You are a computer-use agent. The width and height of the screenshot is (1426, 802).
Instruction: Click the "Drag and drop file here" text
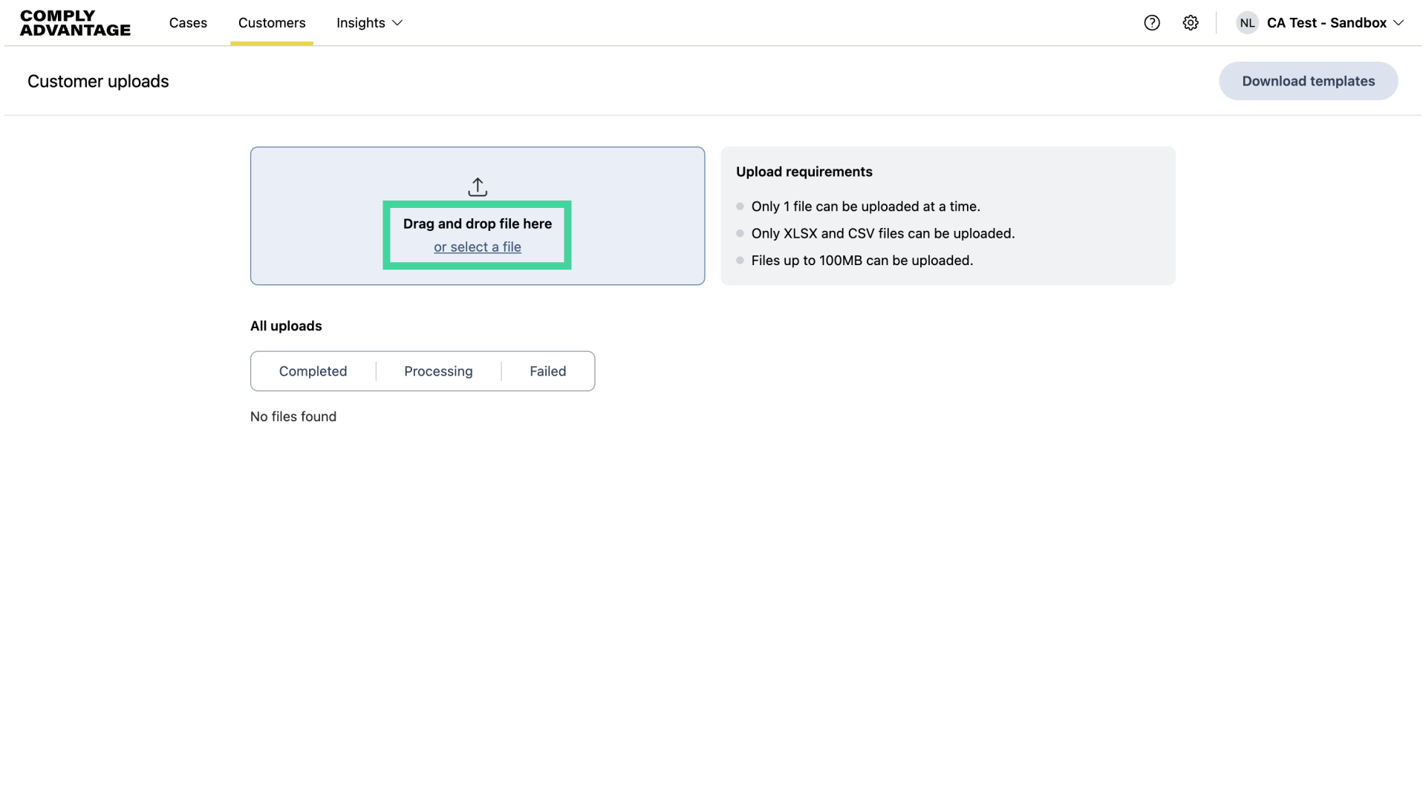[478, 224]
